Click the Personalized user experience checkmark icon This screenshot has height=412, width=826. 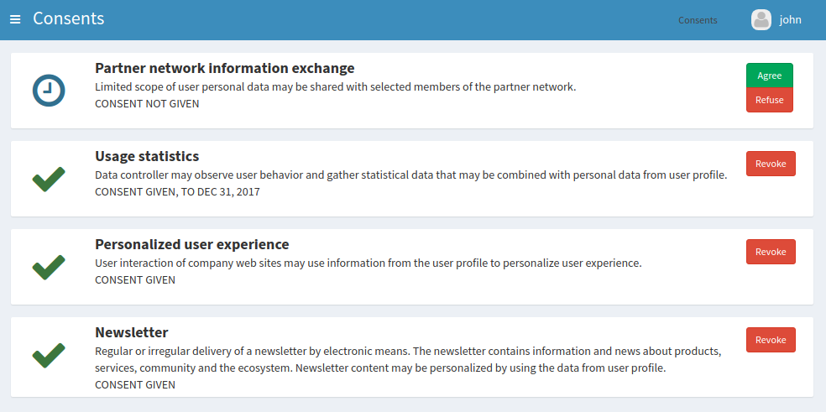(x=49, y=267)
